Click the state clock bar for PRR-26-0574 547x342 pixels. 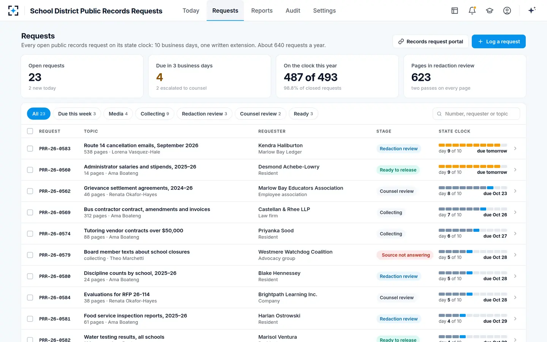(473, 230)
